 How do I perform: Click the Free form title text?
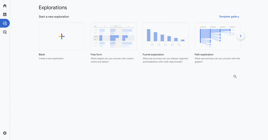97,54
